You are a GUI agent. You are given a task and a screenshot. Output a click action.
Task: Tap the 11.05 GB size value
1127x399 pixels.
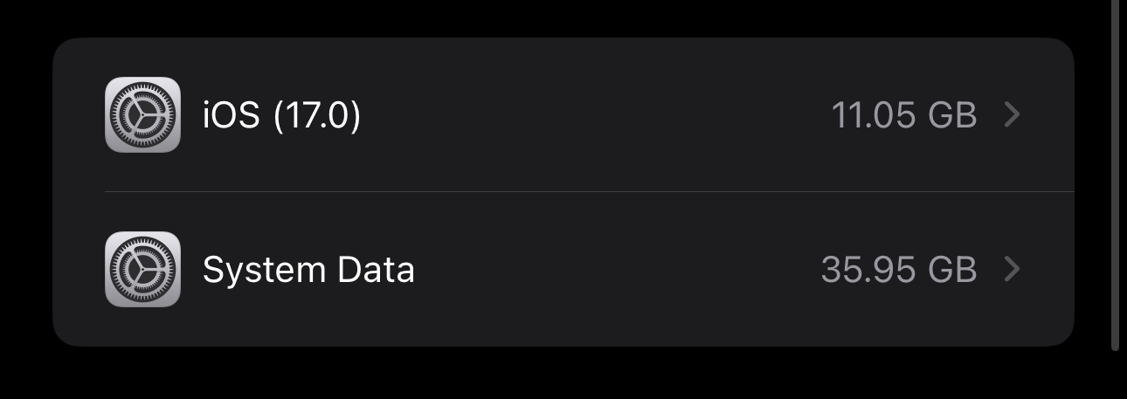click(x=902, y=115)
